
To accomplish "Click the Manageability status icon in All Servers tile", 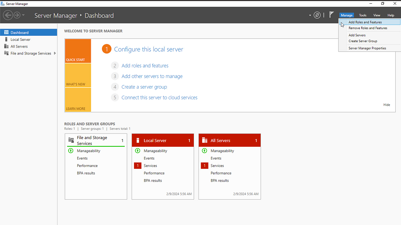I will [x=204, y=151].
